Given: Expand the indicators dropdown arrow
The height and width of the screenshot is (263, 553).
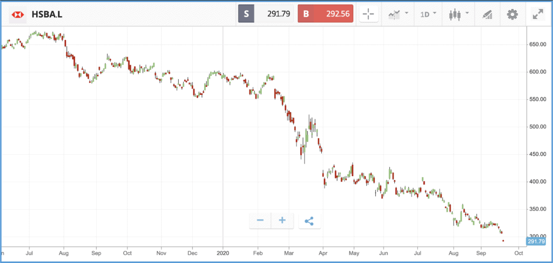Looking at the screenshot, I should (x=407, y=13).
